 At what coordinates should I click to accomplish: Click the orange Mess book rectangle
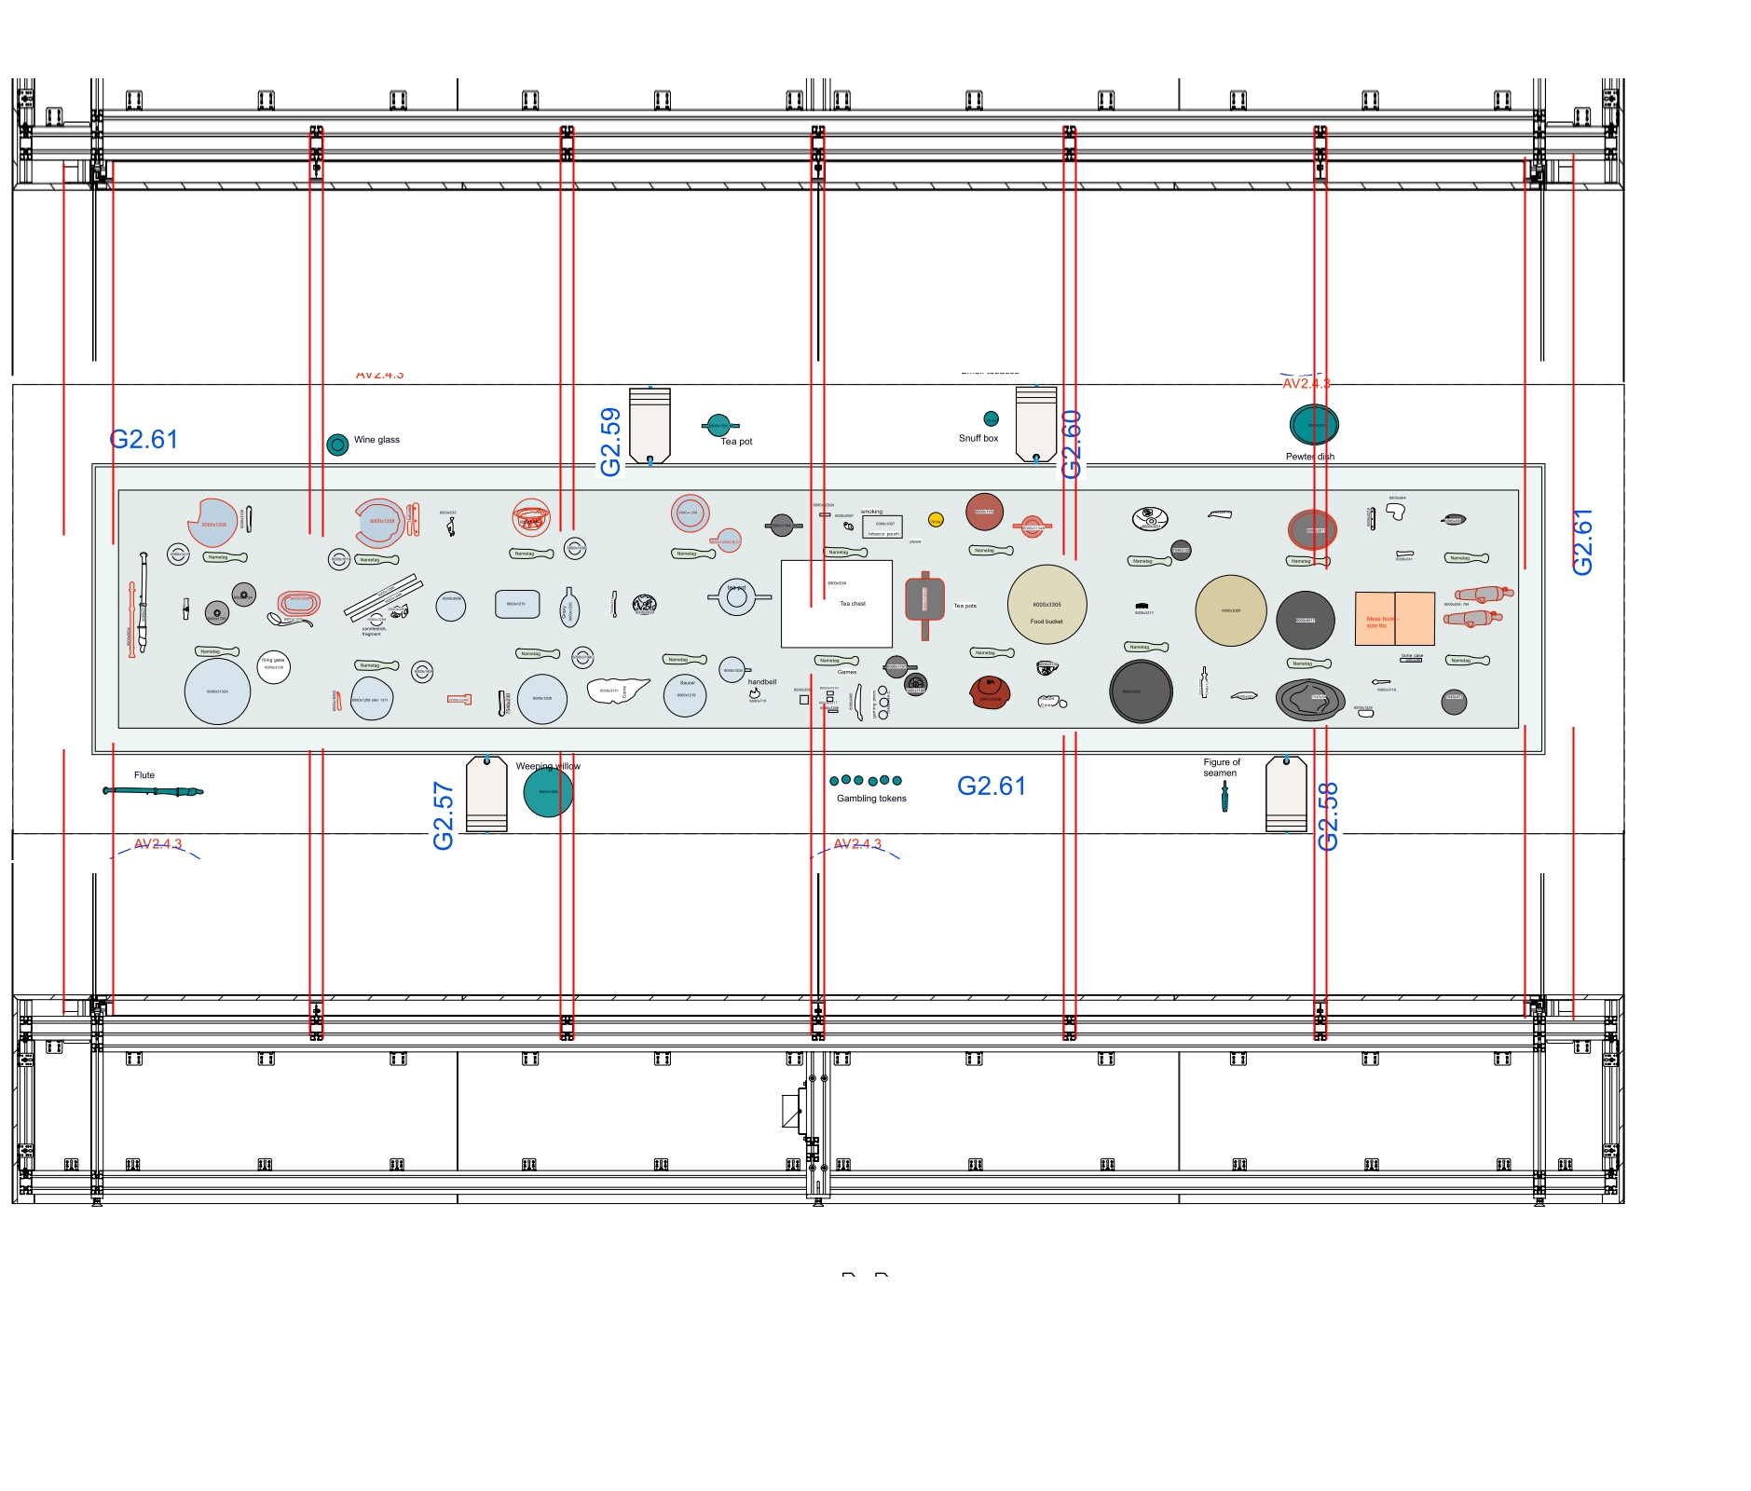click(x=1394, y=619)
